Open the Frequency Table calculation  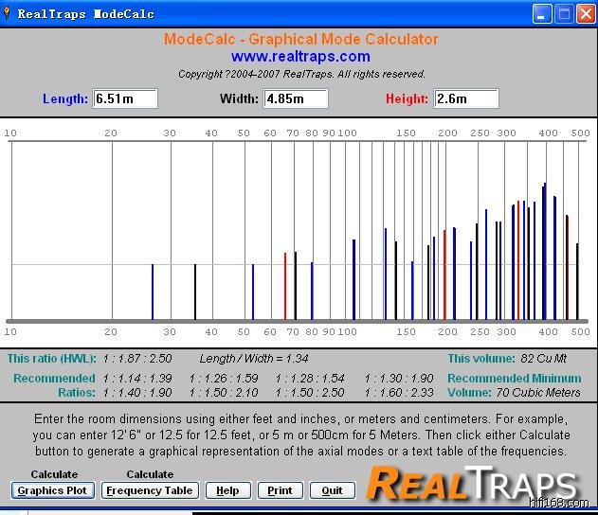(x=151, y=490)
